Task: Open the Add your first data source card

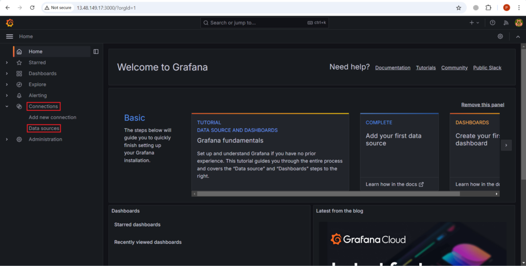Action: pyautogui.click(x=399, y=152)
